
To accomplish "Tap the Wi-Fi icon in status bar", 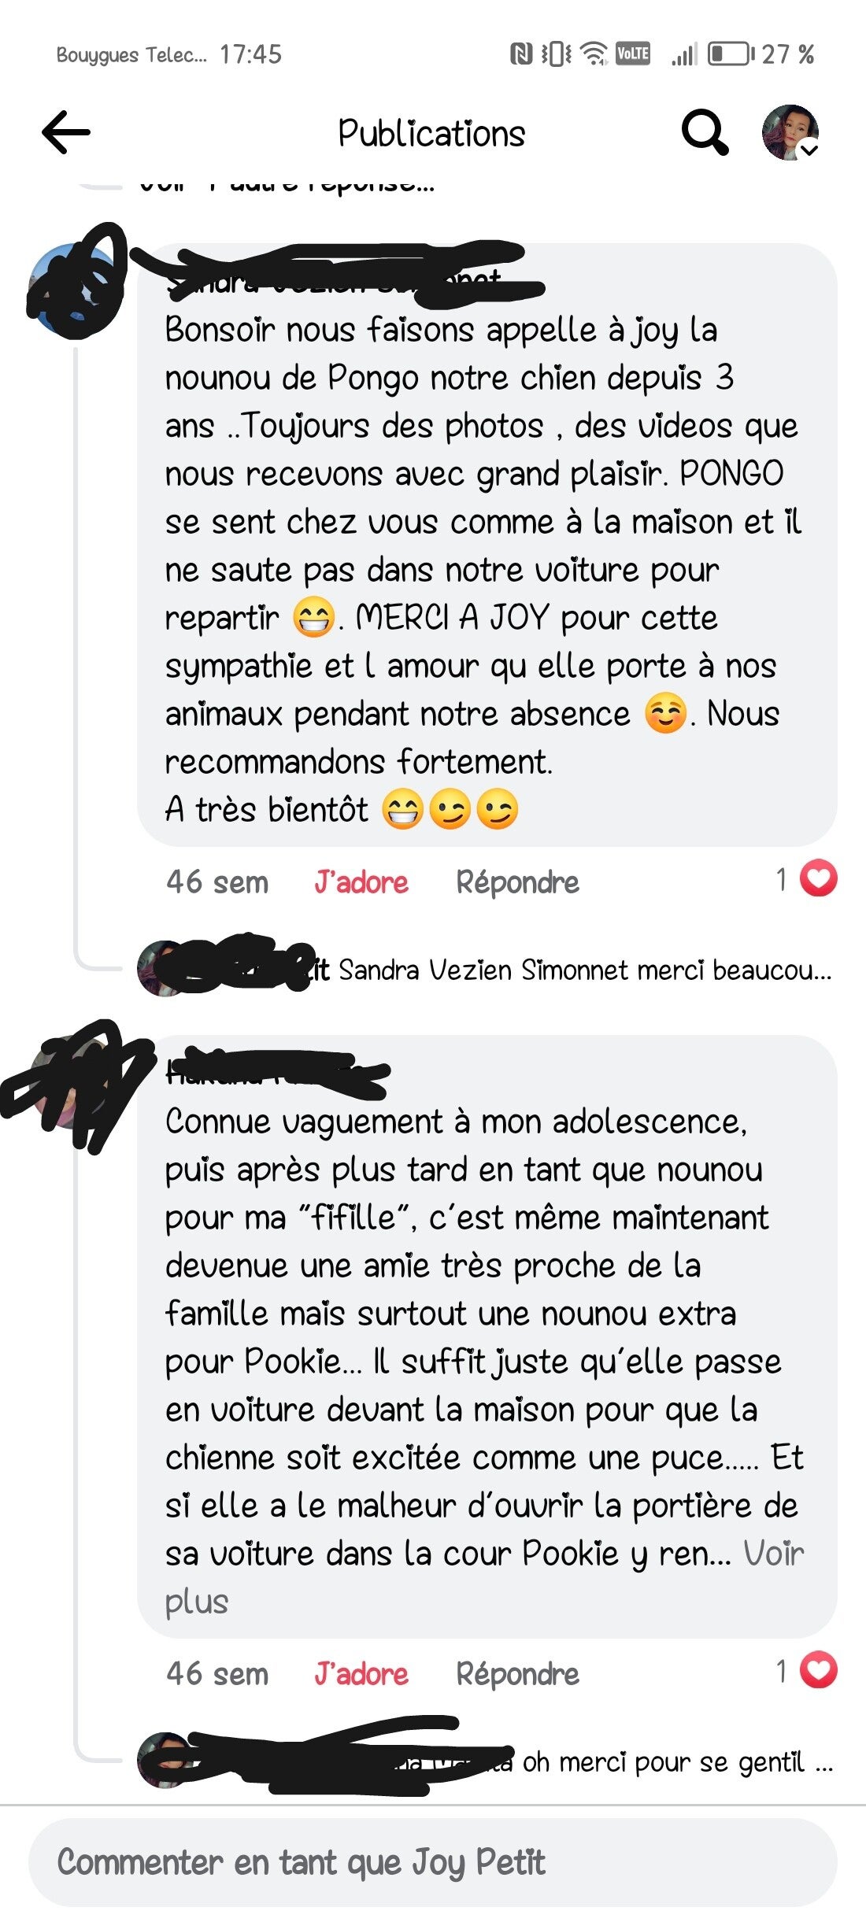I will (594, 54).
